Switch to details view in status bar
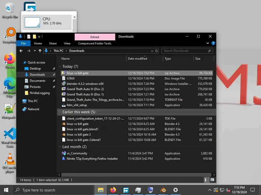The height and width of the screenshot is (195, 261). click(206, 180)
